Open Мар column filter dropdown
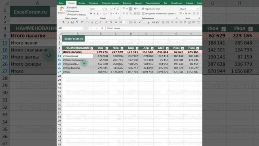The image size is (259, 146). (137, 48)
